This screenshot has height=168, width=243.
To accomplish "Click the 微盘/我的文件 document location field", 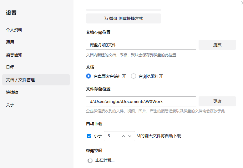I will pos(141,45).
